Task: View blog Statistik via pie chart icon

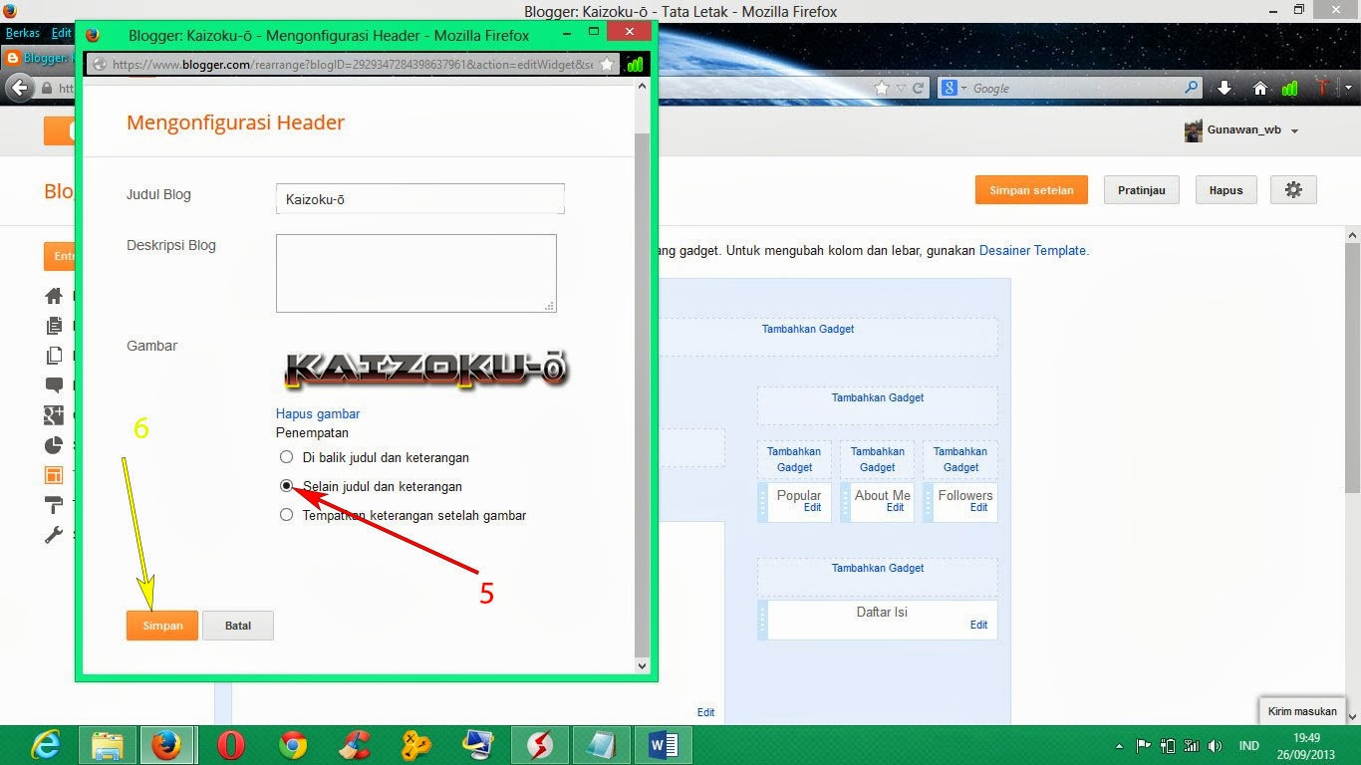Action: pos(53,445)
